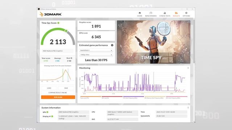Click the SystemInfo version value field

point(171,116)
